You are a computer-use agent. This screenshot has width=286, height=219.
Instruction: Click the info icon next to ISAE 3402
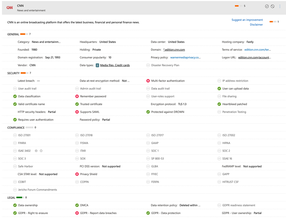36,151
